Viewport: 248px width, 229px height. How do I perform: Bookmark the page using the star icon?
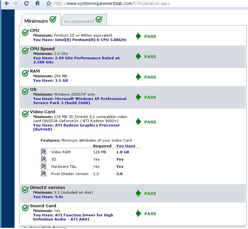48,3
